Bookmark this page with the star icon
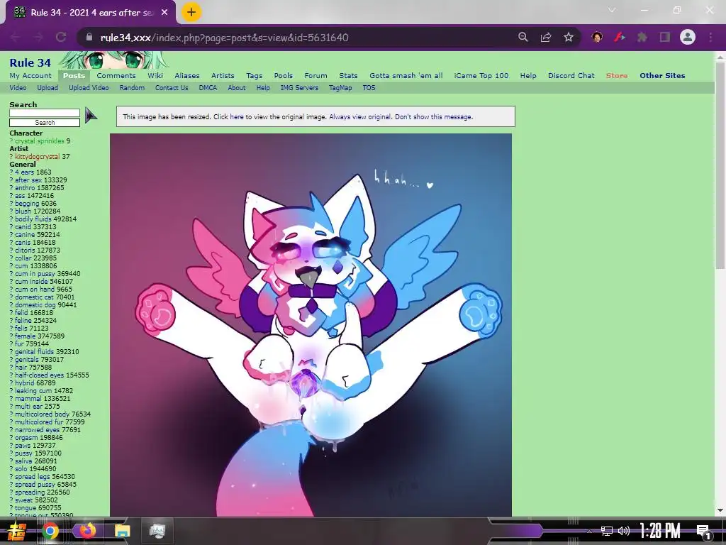This screenshot has width=726, height=545. [569, 37]
